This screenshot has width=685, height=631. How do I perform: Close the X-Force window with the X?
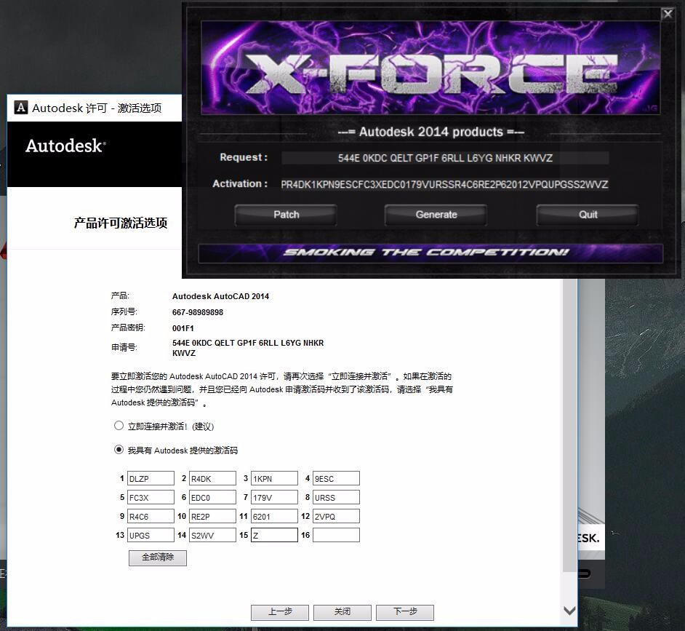pyautogui.click(x=668, y=15)
